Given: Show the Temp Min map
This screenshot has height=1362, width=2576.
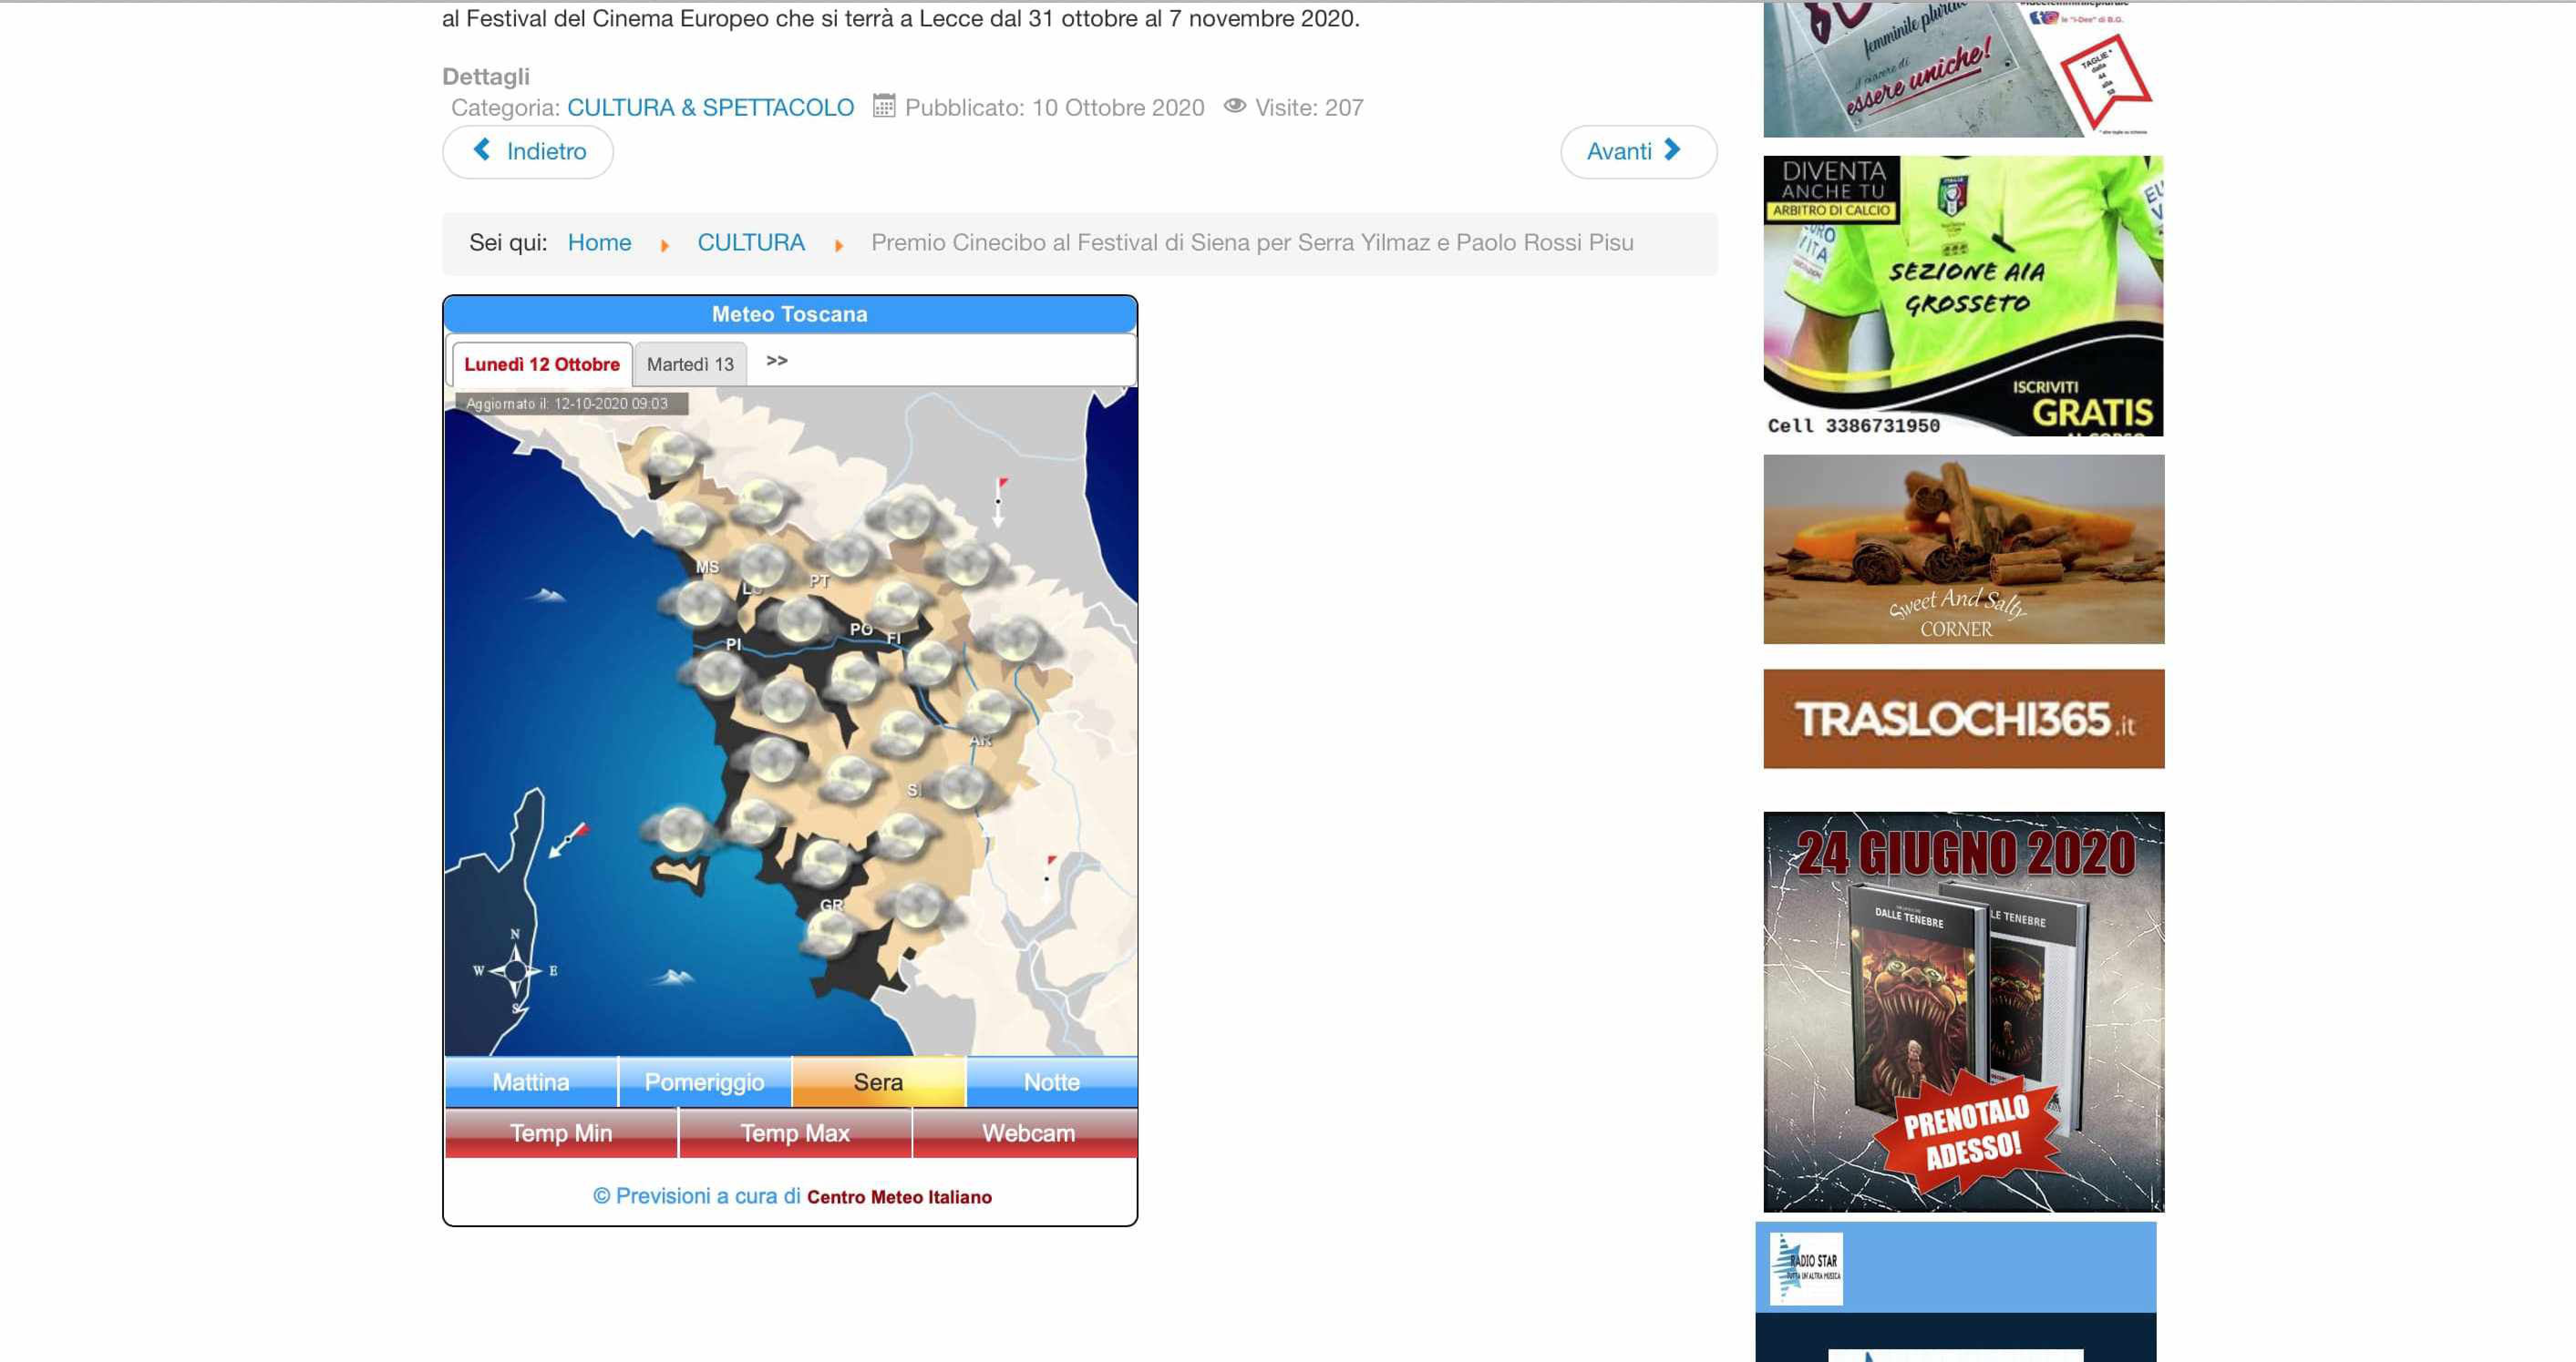Looking at the screenshot, I should pos(561,1133).
